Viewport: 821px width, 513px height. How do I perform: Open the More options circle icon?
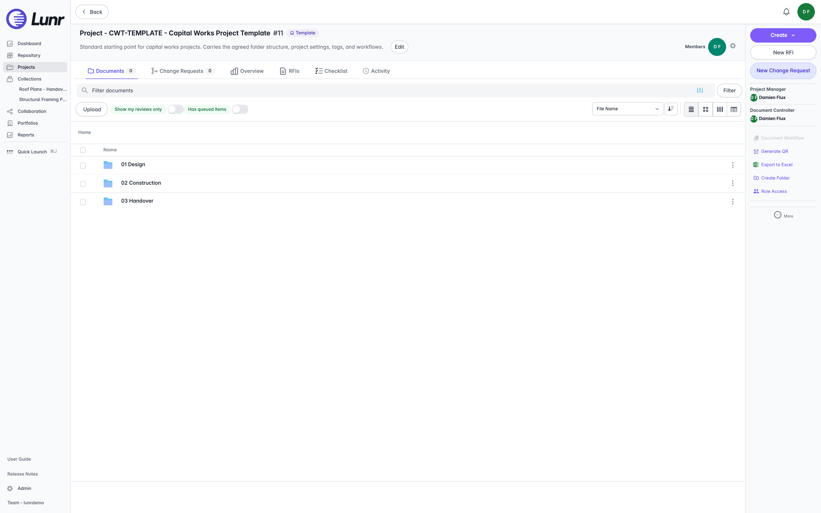778,215
